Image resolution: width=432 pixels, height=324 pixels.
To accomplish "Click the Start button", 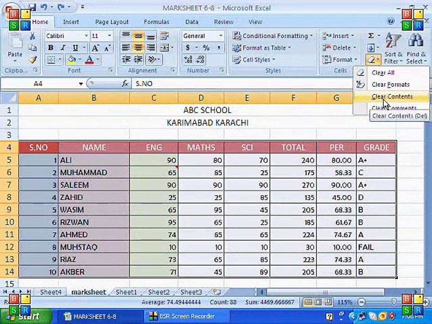I will pyautogui.click(x=25, y=316).
